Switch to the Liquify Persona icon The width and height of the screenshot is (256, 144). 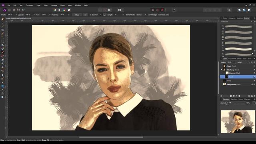point(9,10)
